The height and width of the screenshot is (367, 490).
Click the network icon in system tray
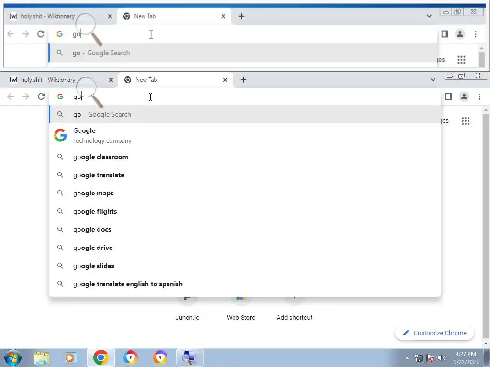418,358
